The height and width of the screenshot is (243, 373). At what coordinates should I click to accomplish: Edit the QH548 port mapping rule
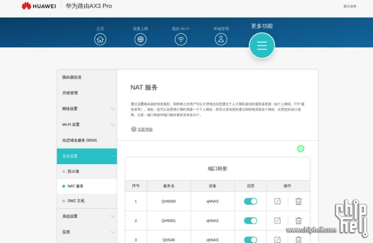(x=277, y=240)
